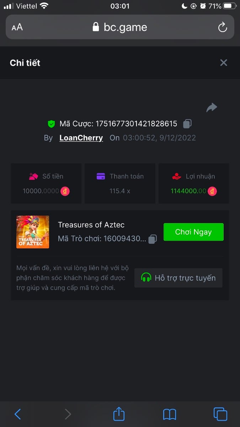Viewport: 240px width, 427px height.
Task: Tap the Thanh toán payout card
Action: tap(120, 184)
